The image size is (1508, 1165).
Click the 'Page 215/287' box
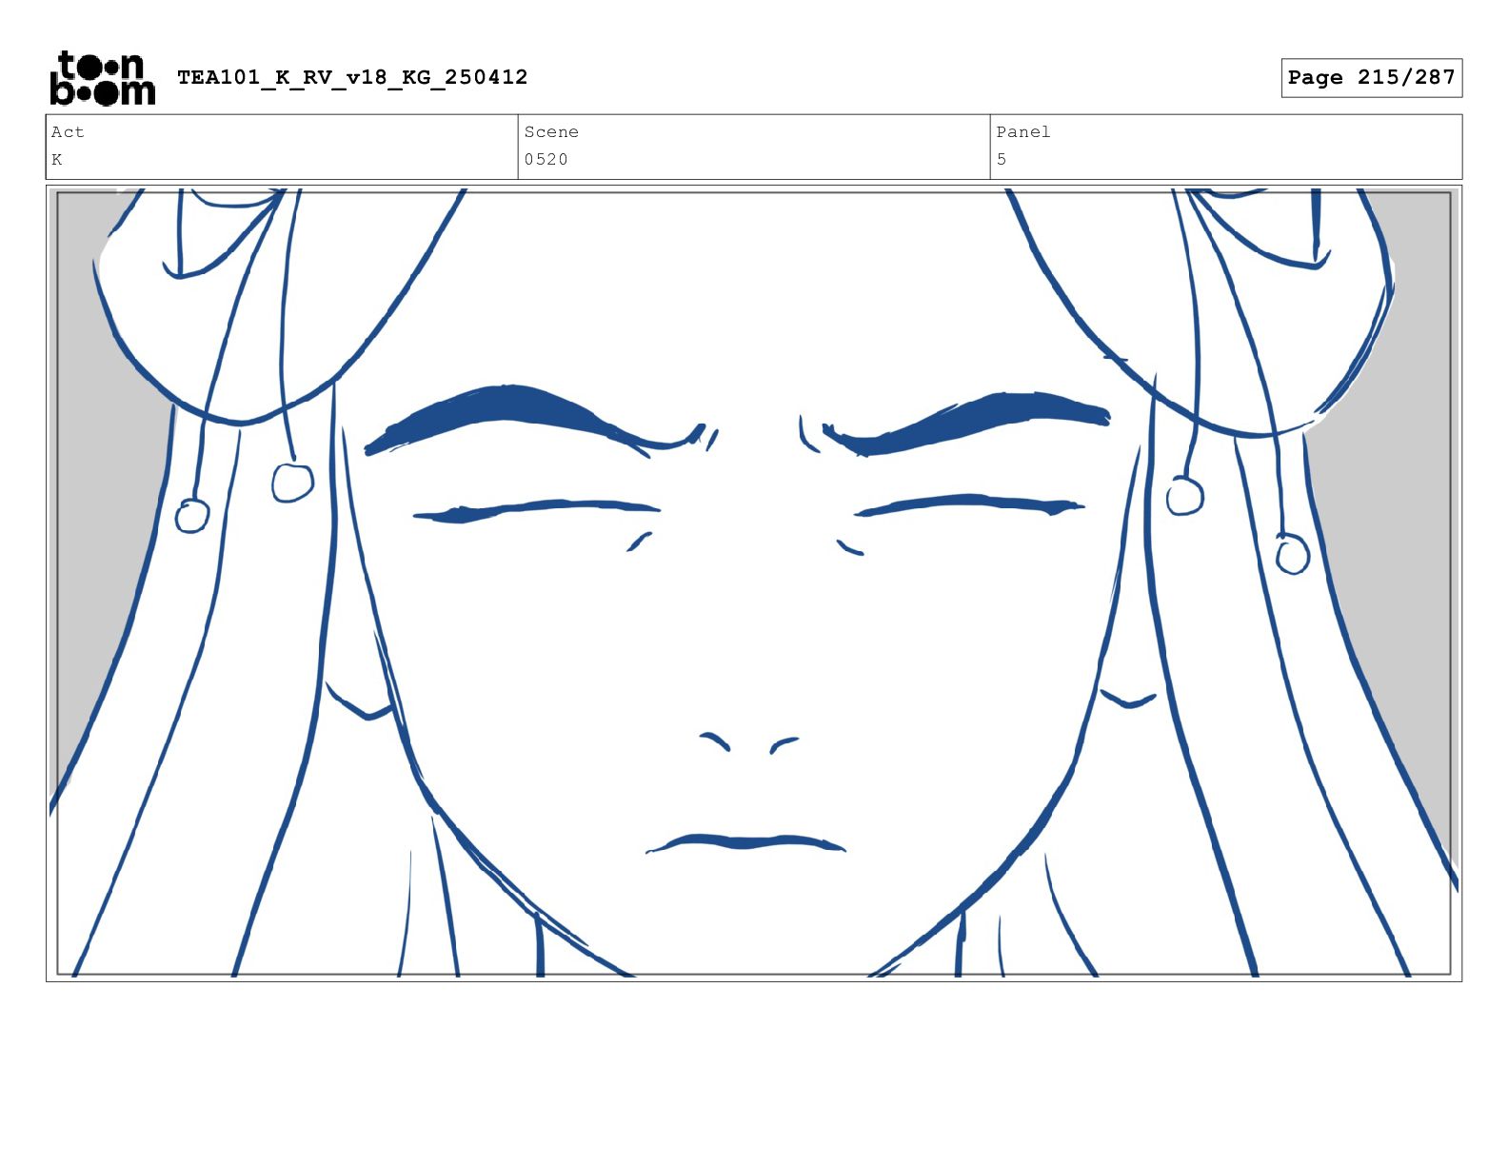1371,78
